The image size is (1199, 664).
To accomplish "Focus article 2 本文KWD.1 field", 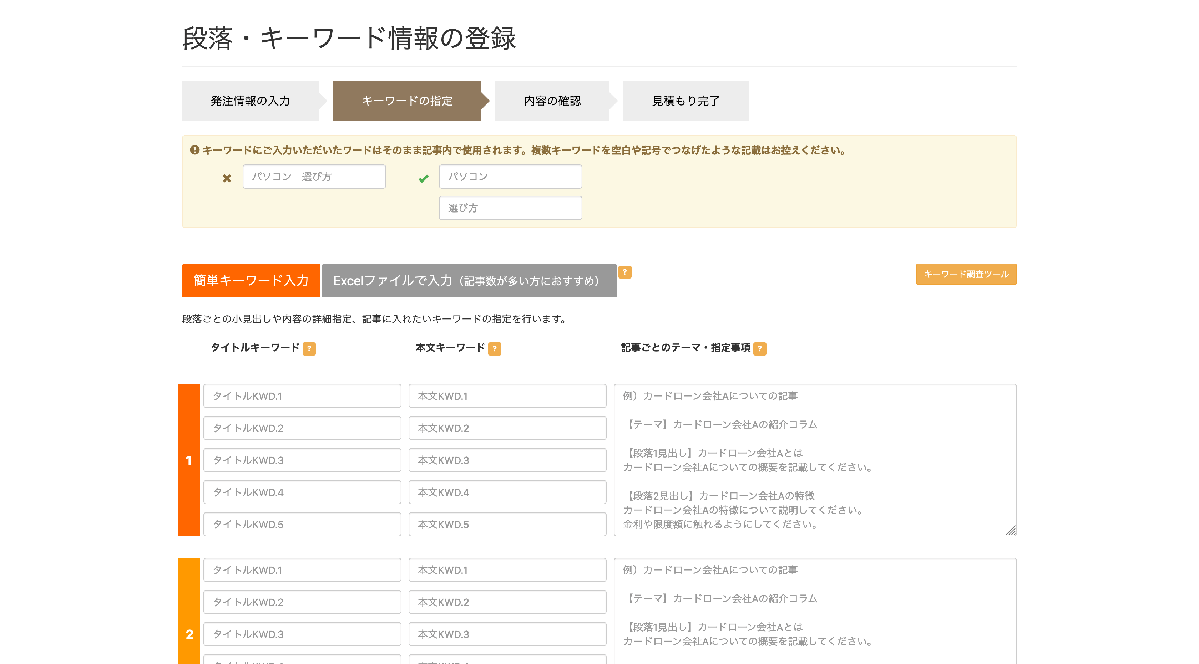I will pyautogui.click(x=507, y=569).
